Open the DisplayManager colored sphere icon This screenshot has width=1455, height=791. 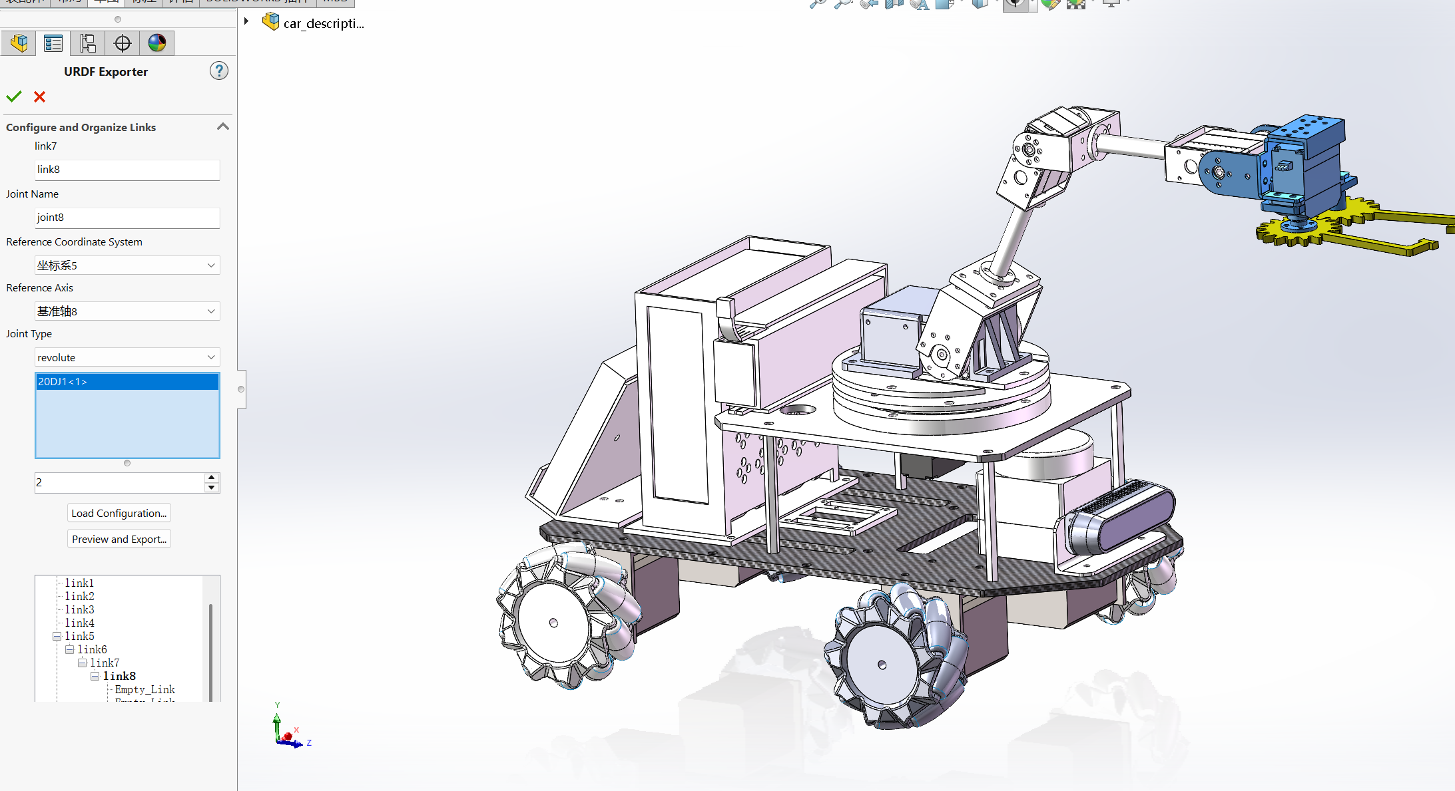pyautogui.click(x=156, y=43)
